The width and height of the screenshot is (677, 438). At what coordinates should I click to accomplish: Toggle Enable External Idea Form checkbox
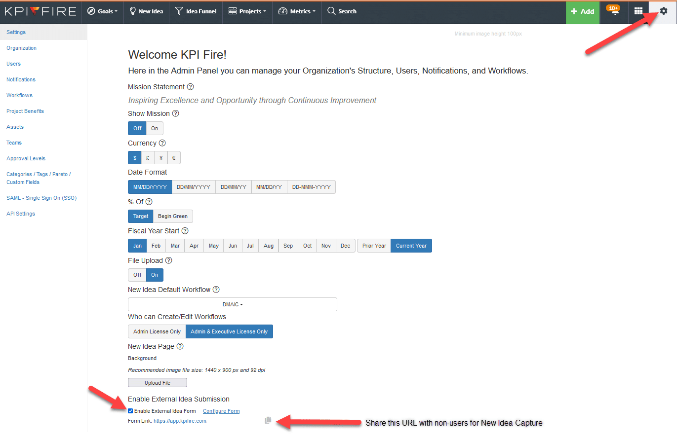coord(130,411)
